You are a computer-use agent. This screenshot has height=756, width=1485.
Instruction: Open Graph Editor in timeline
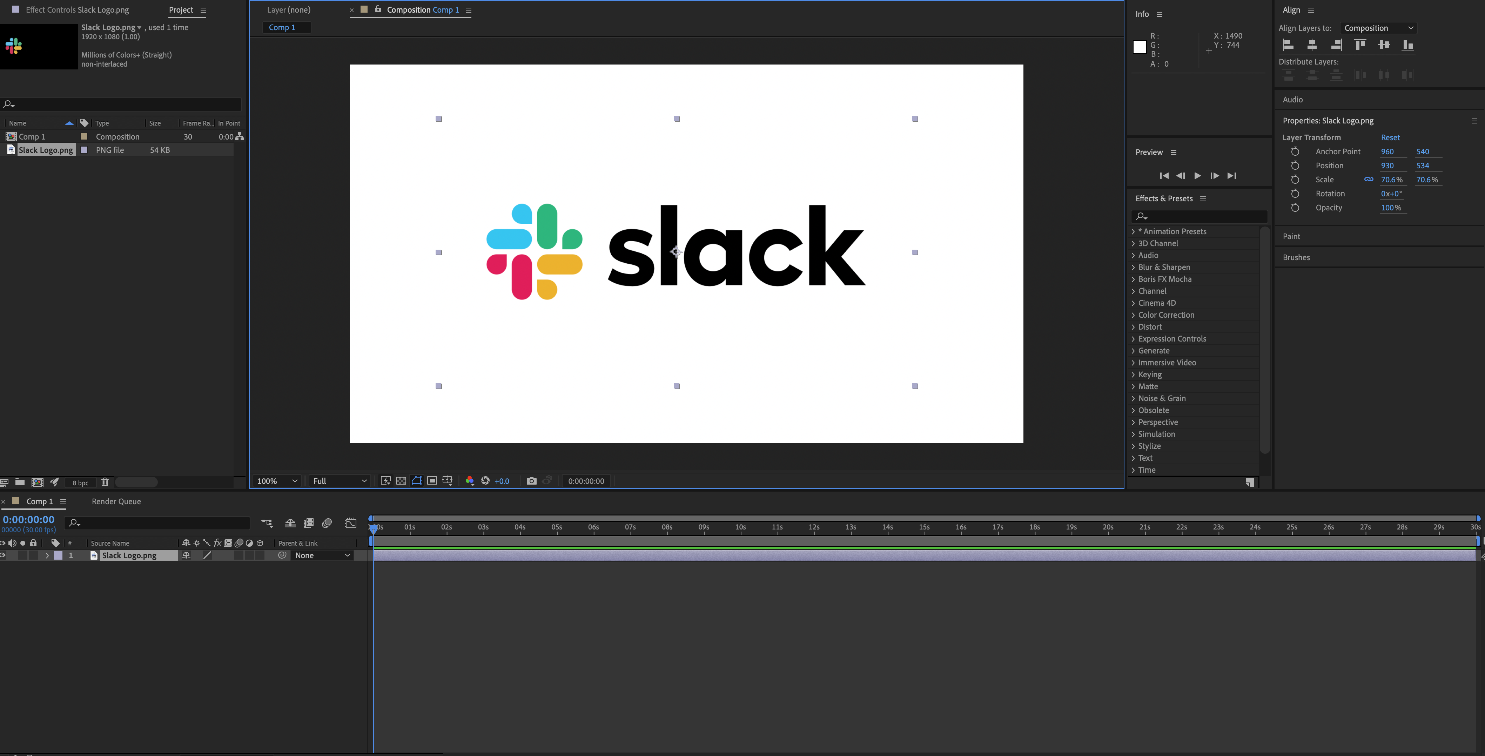coord(350,523)
